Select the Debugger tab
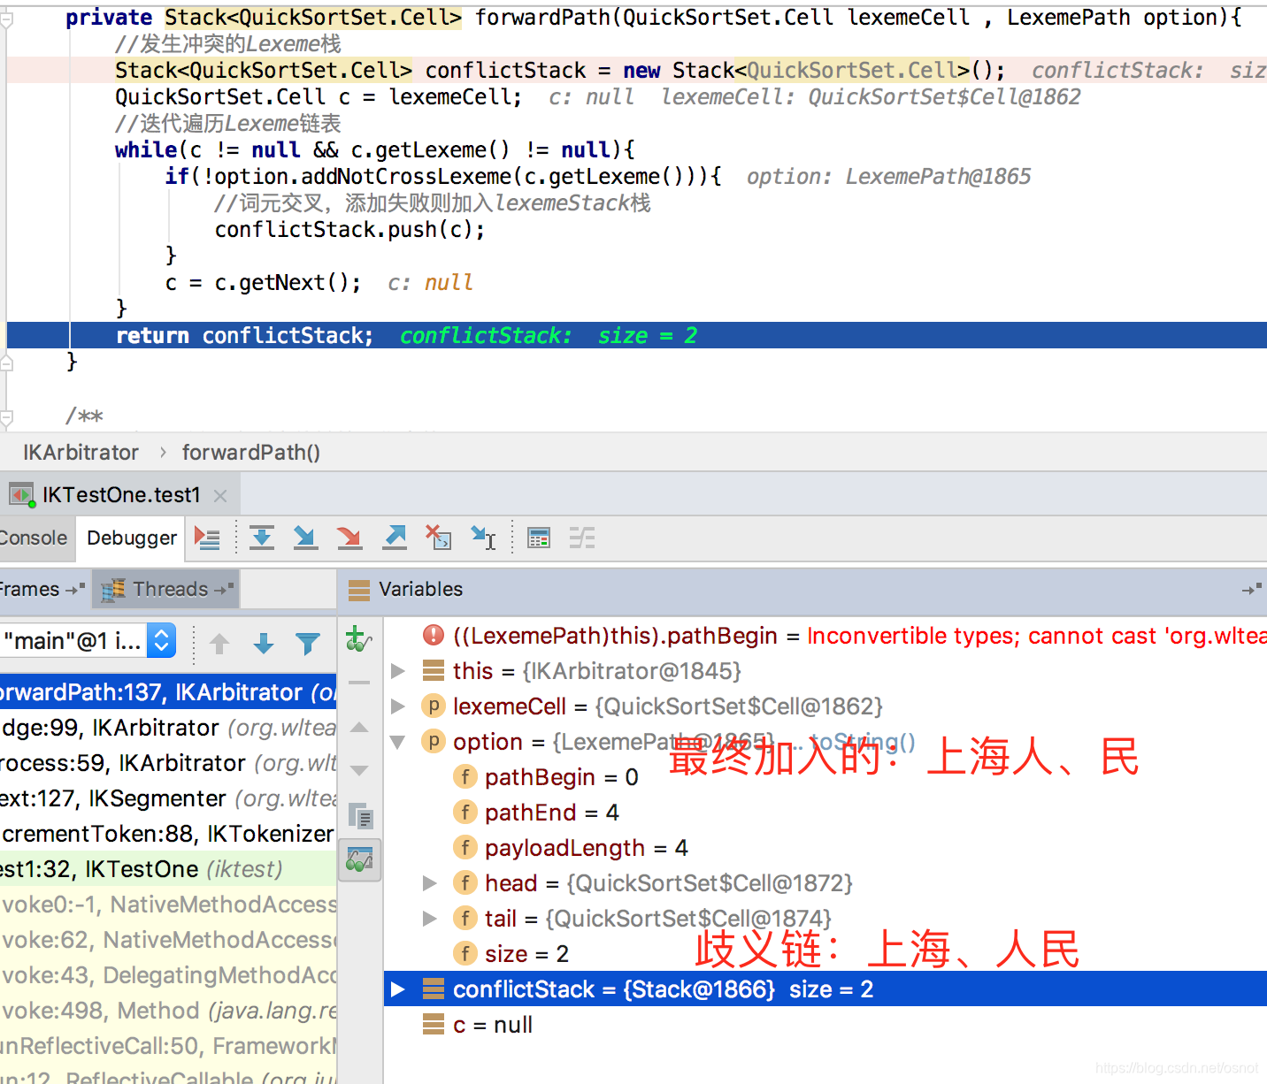 132,538
